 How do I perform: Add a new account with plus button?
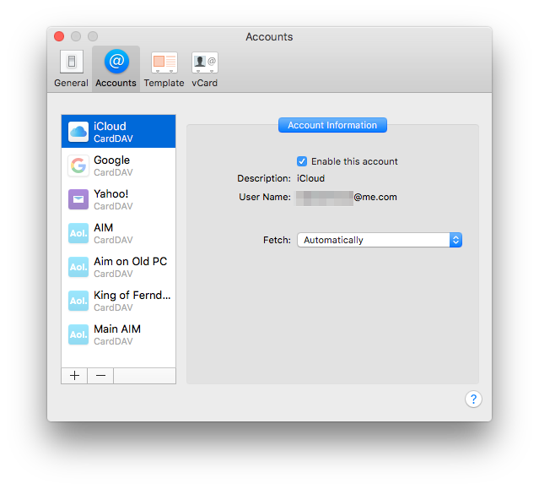click(x=74, y=376)
